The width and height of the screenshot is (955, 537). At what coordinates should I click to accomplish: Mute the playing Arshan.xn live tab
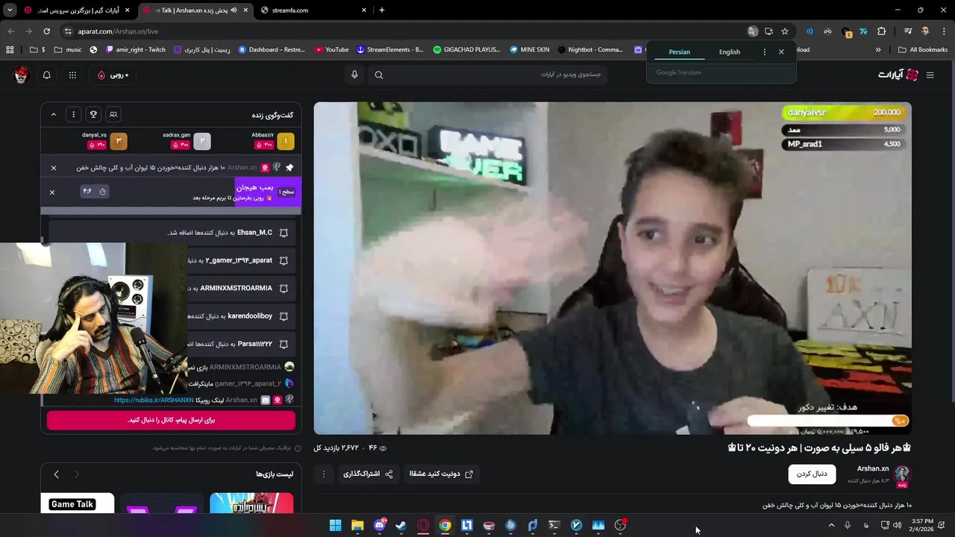[x=234, y=10]
